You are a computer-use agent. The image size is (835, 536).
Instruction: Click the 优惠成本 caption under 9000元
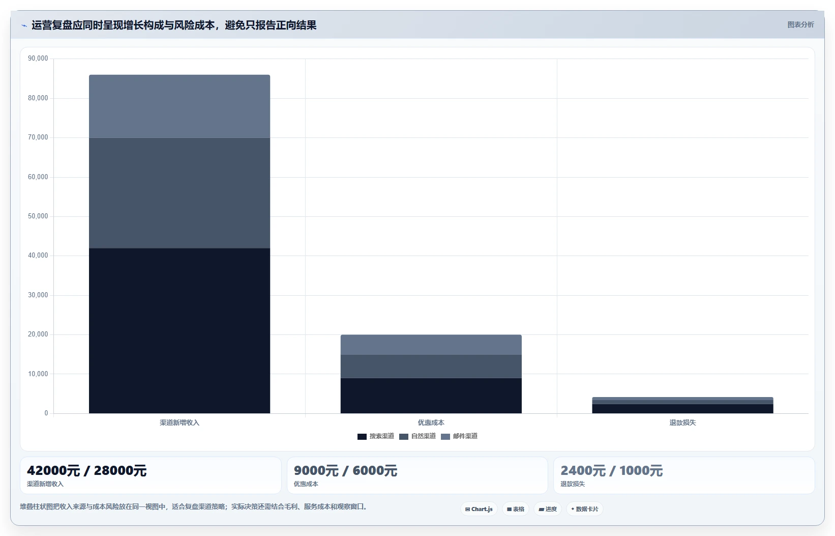coord(306,484)
